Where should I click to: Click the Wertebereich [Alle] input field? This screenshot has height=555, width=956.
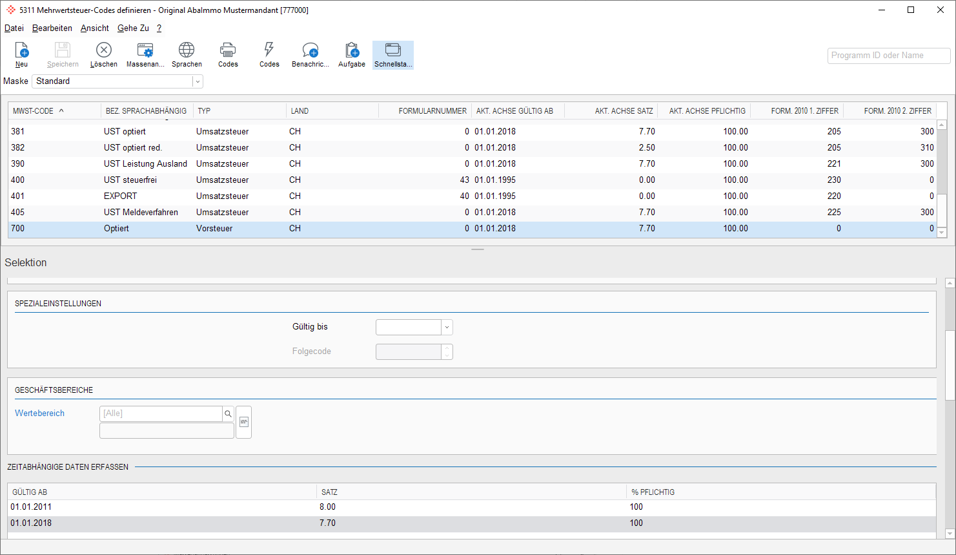point(161,414)
